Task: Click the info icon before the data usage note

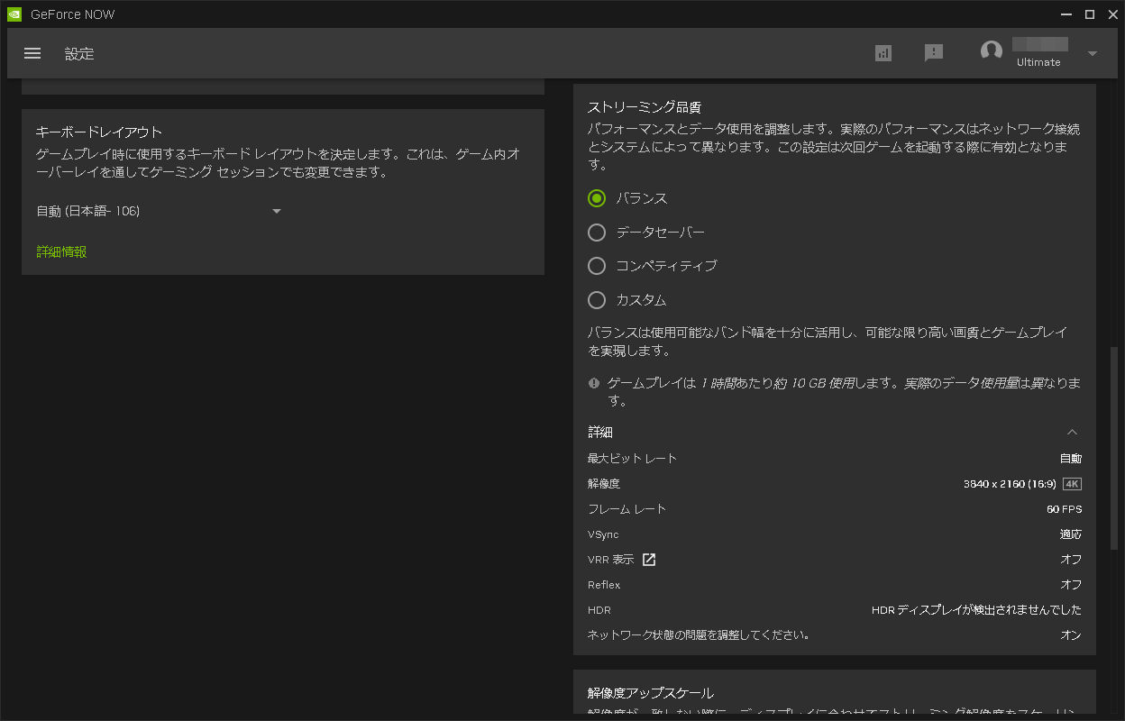Action: (593, 382)
